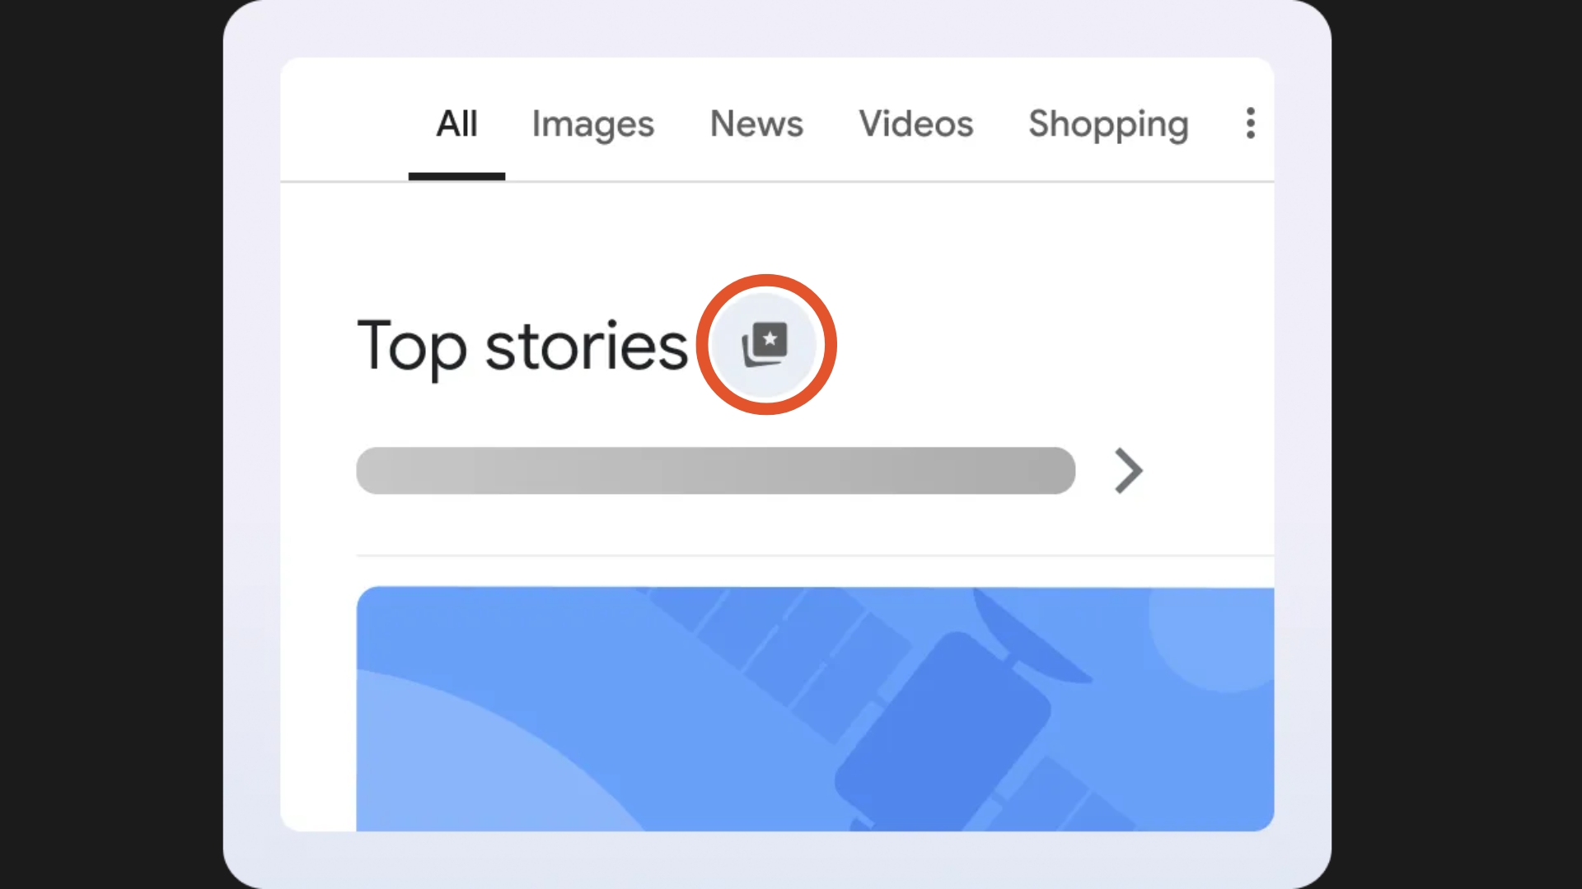The width and height of the screenshot is (1582, 889).
Task: Go to the Videos tab
Action: (x=915, y=124)
